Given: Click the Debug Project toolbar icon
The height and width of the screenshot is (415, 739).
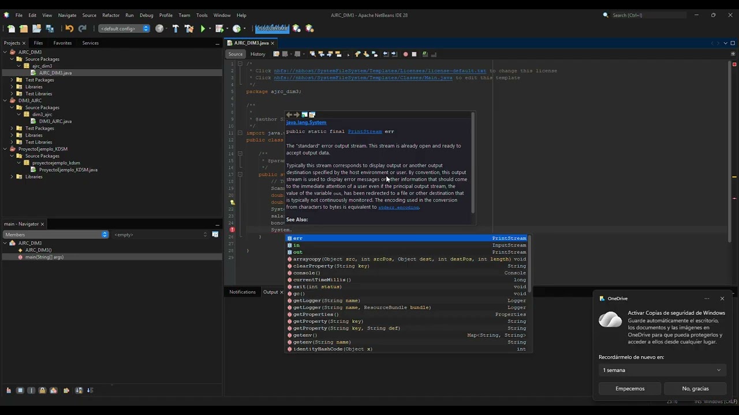Looking at the screenshot, I should point(219,28).
